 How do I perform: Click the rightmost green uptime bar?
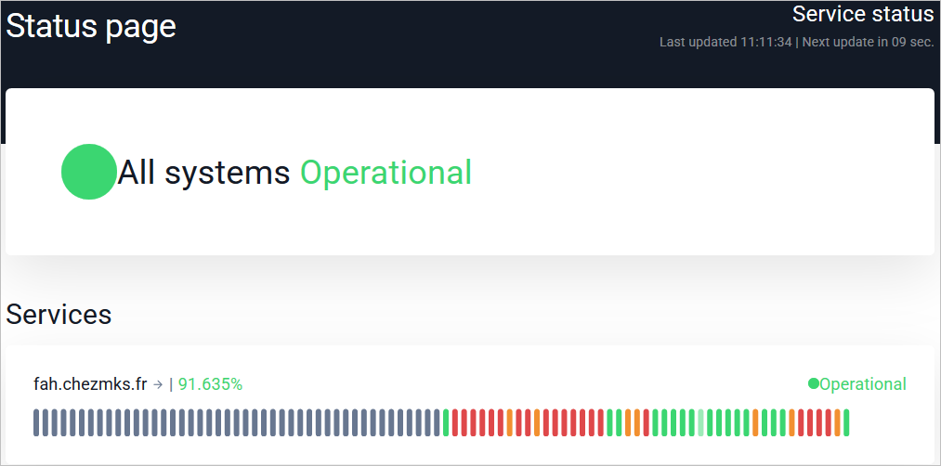[846, 422]
